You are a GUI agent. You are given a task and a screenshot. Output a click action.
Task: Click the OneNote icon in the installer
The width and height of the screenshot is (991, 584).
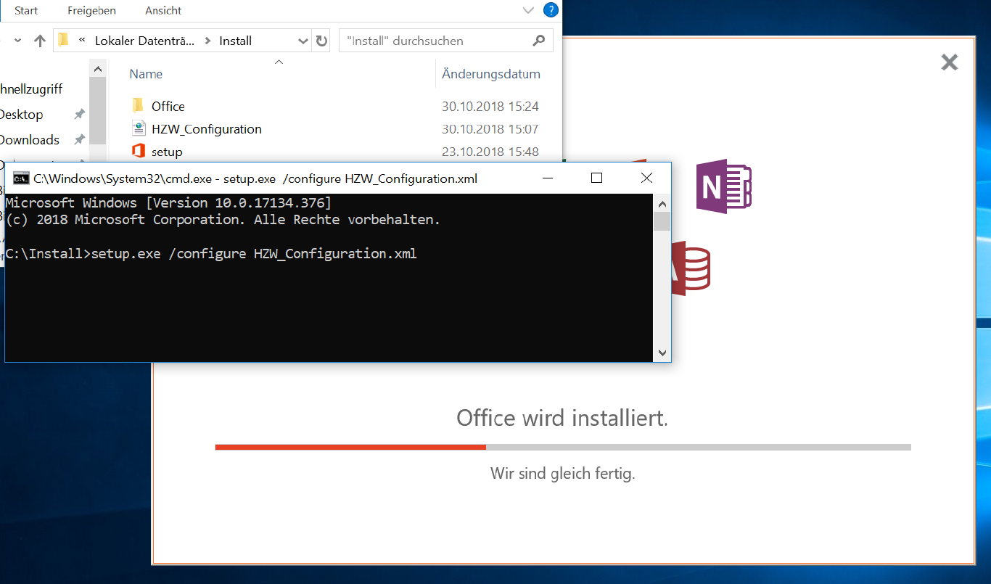723,186
